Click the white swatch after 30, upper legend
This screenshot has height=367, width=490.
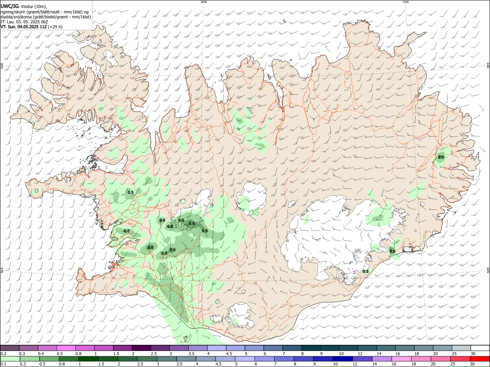tap(480, 348)
